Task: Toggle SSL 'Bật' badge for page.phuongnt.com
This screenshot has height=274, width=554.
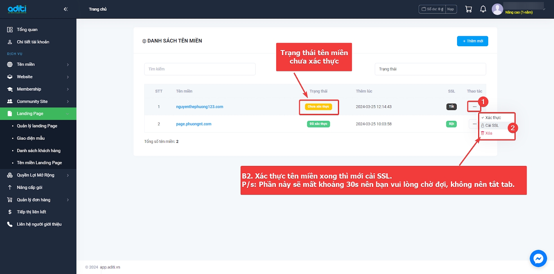Action: point(451,124)
